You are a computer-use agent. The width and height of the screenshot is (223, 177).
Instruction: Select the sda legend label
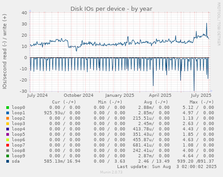pos(16,161)
